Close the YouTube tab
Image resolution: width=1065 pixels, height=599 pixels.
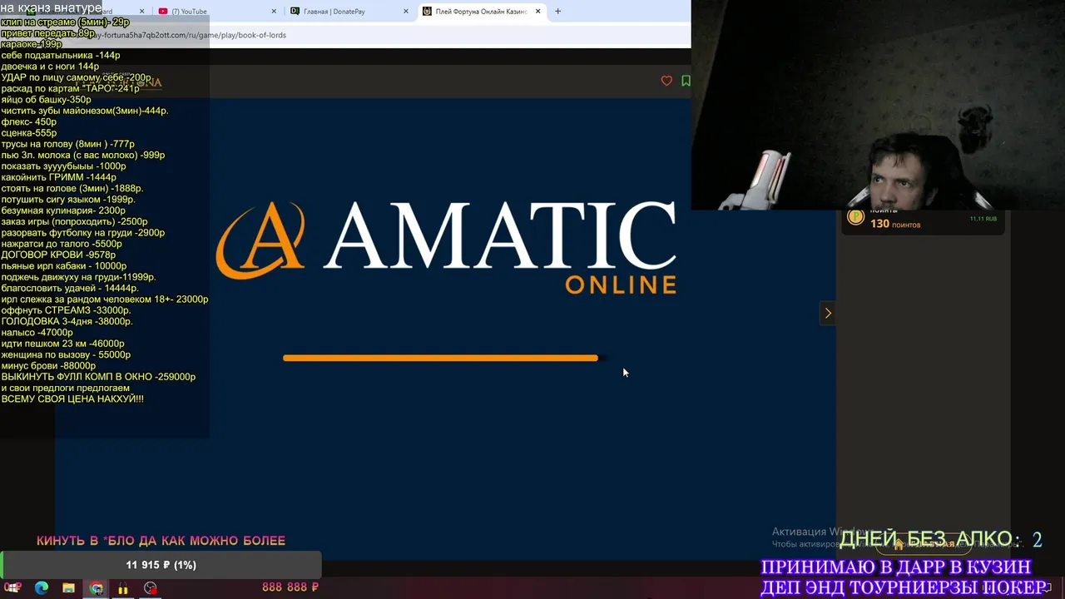[275, 11]
